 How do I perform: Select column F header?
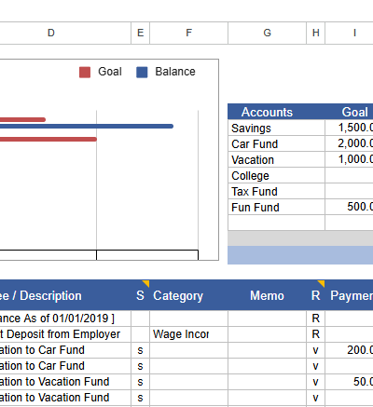coord(189,33)
